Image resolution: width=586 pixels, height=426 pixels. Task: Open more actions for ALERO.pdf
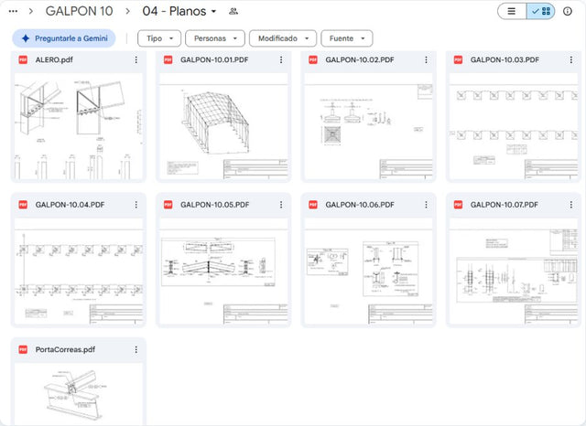click(136, 59)
